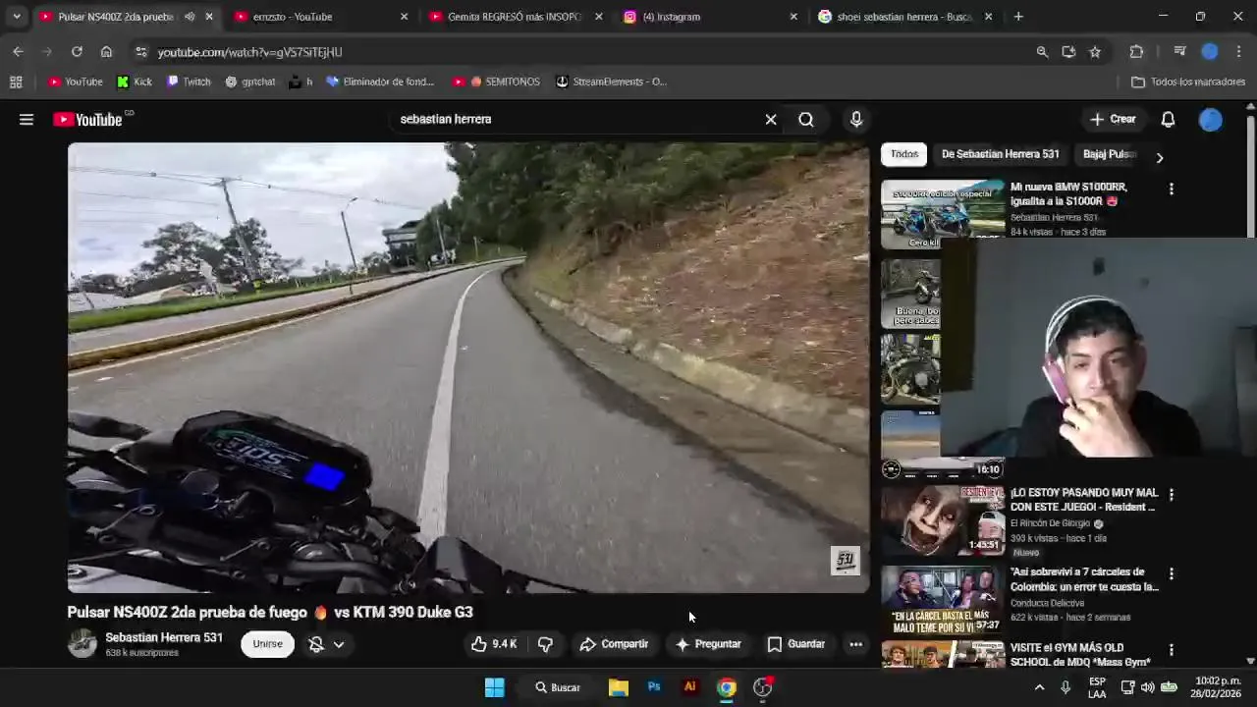This screenshot has height=707, width=1257.
Task: Open Photoshop from the taskbar
Action: [654, 687]
